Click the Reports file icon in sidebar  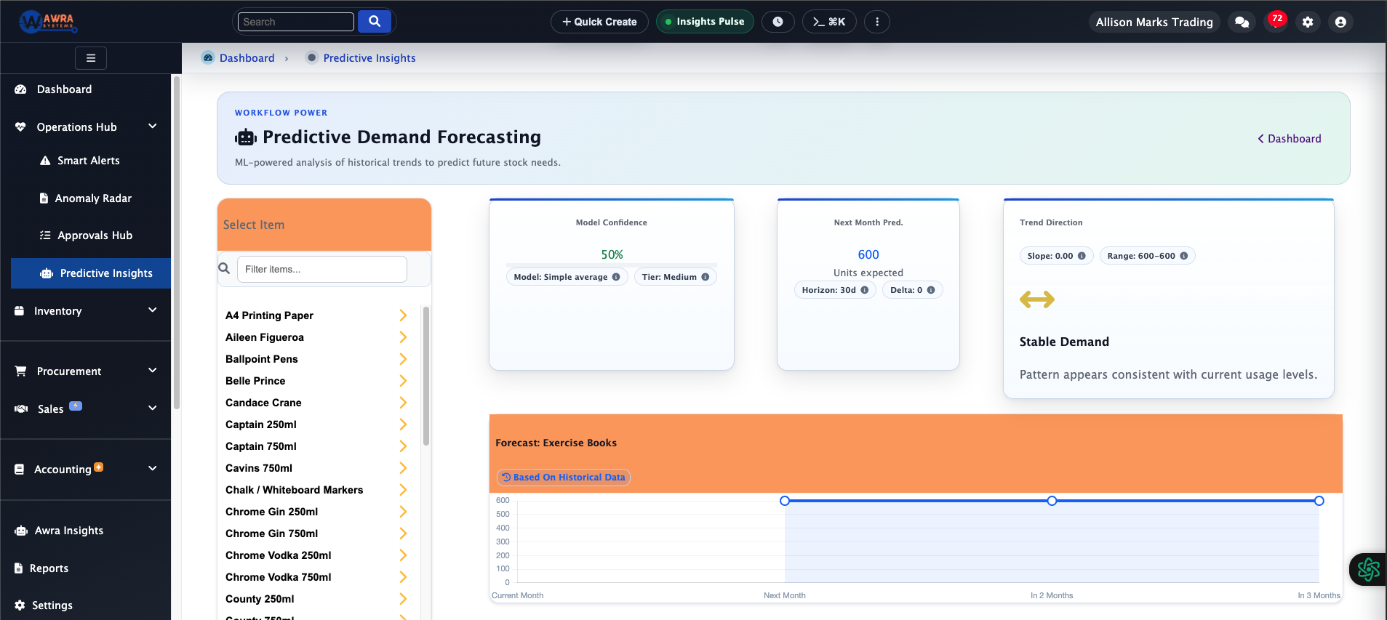point(19,568)
